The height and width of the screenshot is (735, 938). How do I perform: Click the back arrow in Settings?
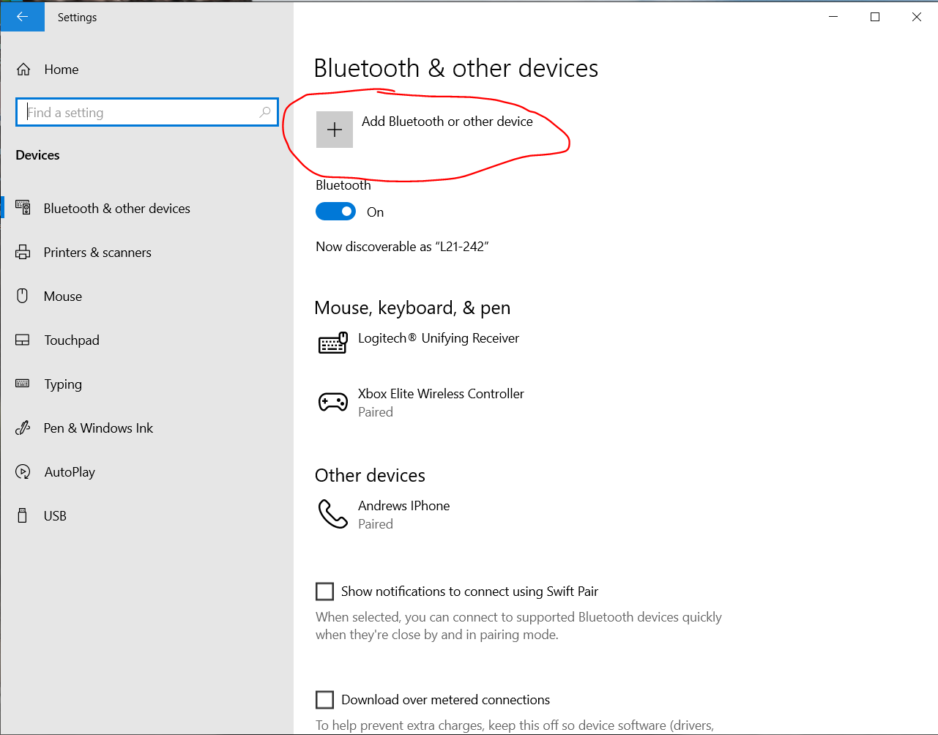(22, 17)
